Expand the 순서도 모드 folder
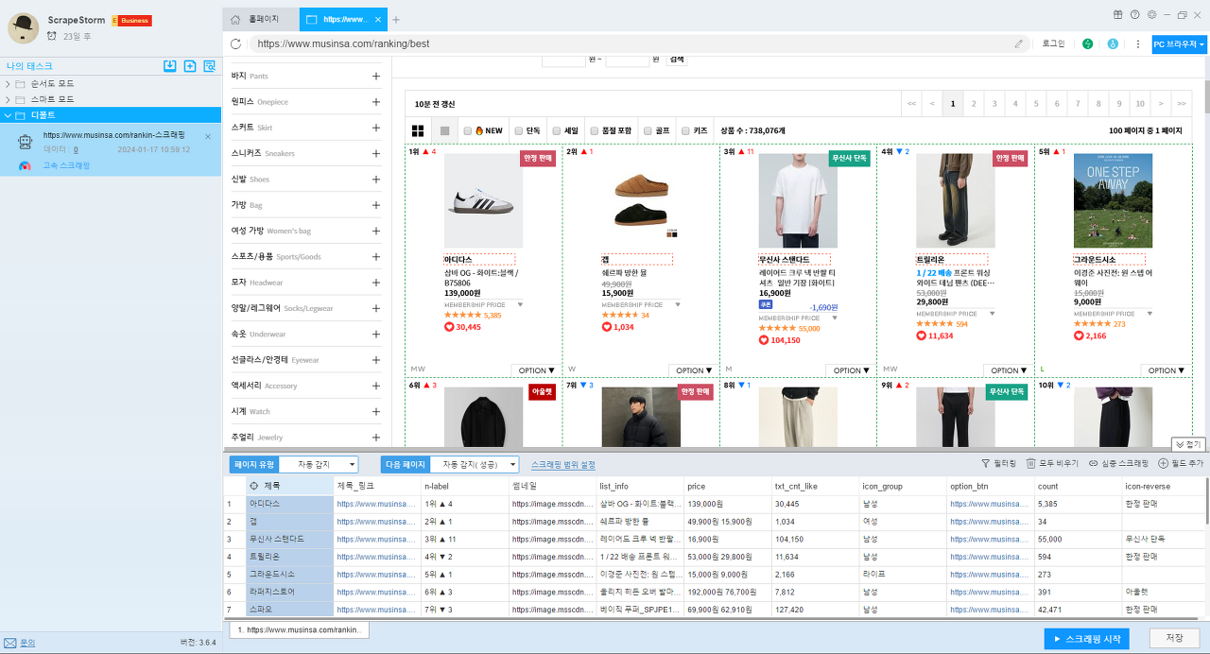This screenshot has height=654, width=1210. (9, 84)
